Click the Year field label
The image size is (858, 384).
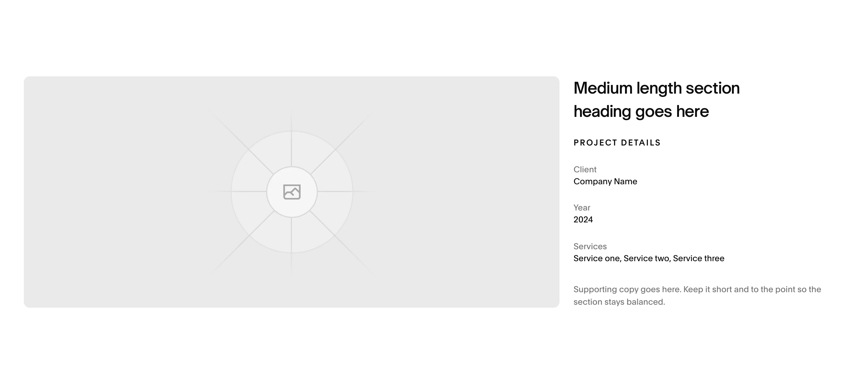582,208
